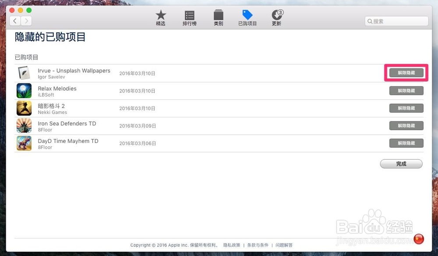Screen dimensions: 438x256
Task: Open the 类别 categories icon
Action: 219,15
